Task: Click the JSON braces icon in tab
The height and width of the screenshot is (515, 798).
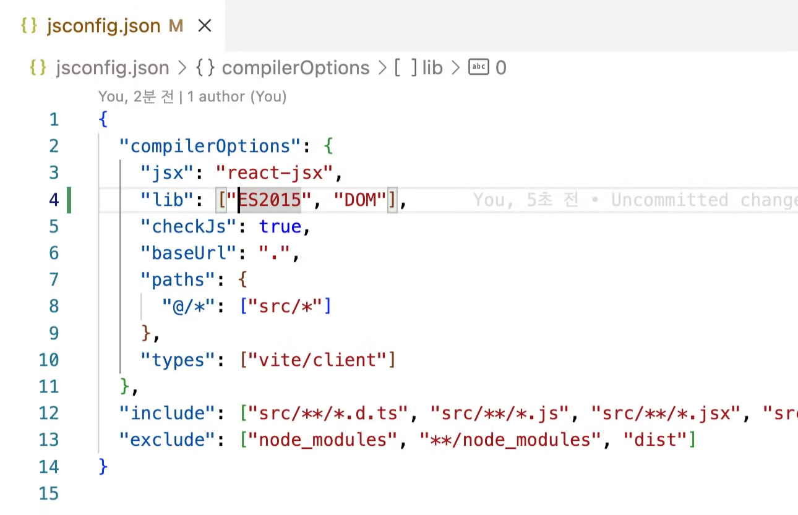Action: point(30,26)
